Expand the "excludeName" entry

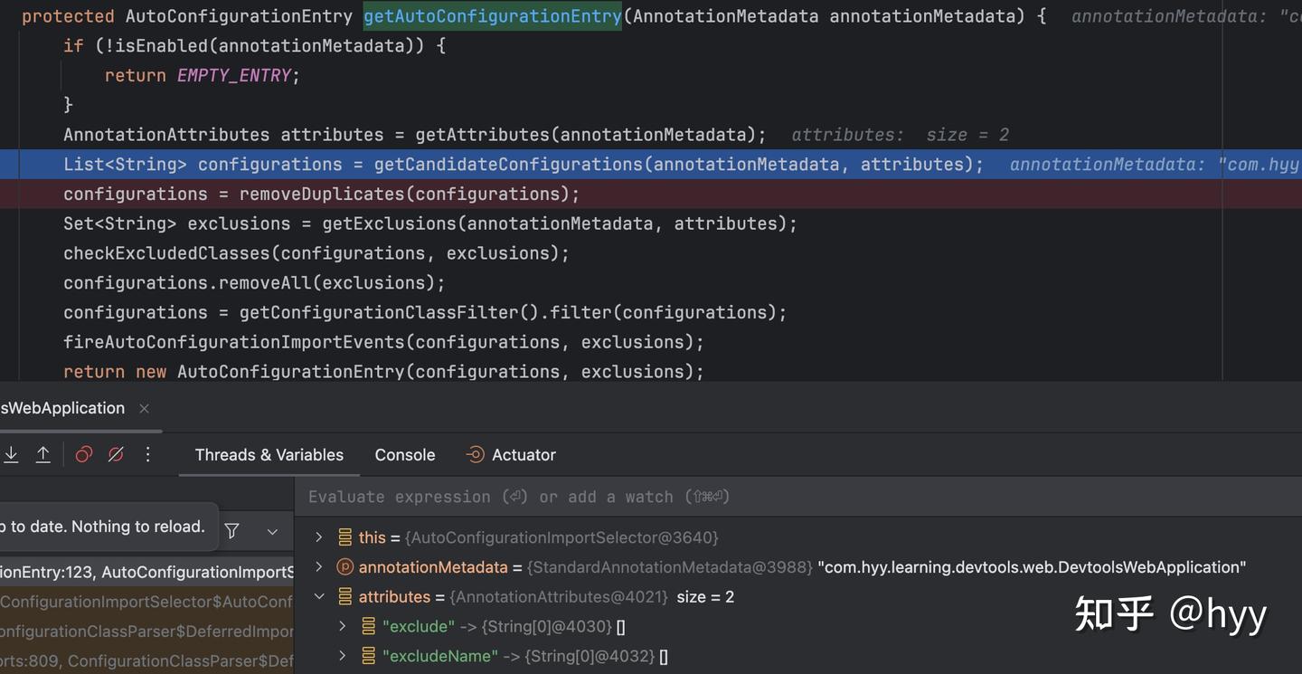pyautogui.click(x=342, y=656)
